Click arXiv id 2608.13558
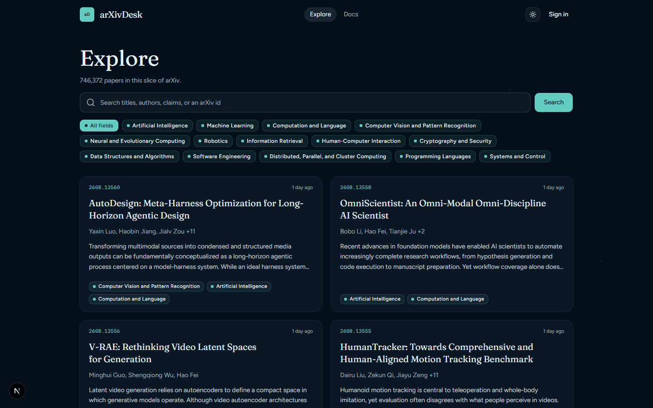Viewport: 653px width, 408px height. click(356, 187)
